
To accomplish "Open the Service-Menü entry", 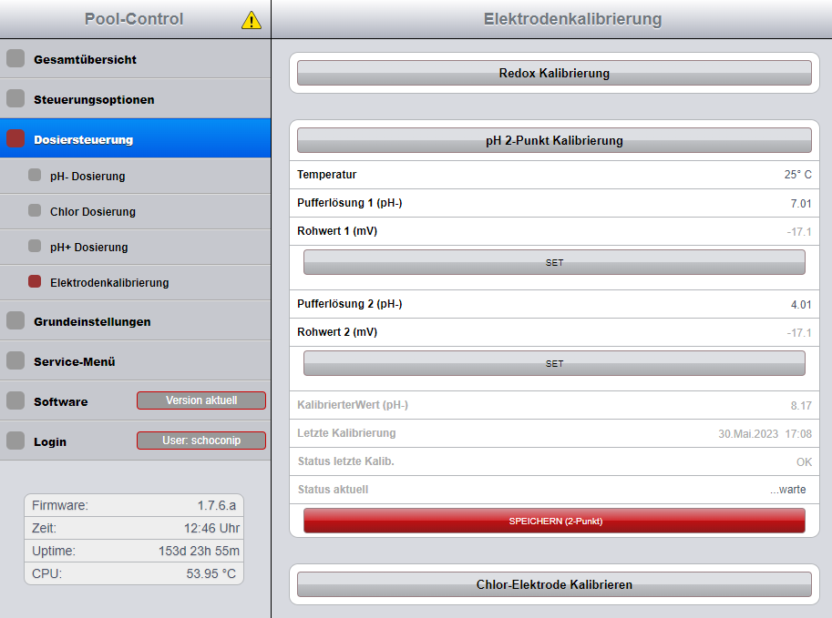I will (x=135, y=361).
